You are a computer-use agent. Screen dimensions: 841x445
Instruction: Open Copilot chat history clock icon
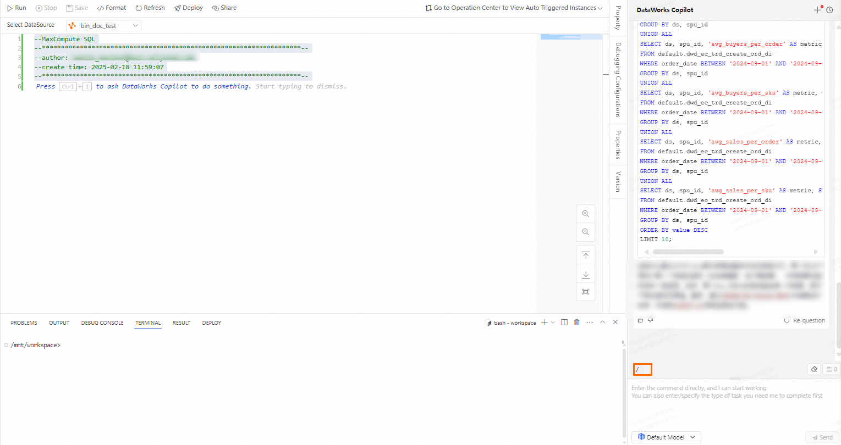[829, 10]
